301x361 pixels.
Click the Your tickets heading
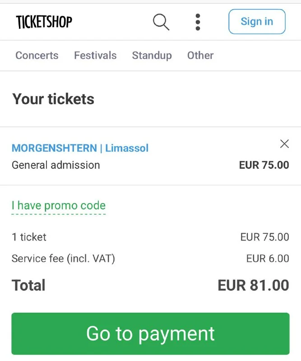53,99
